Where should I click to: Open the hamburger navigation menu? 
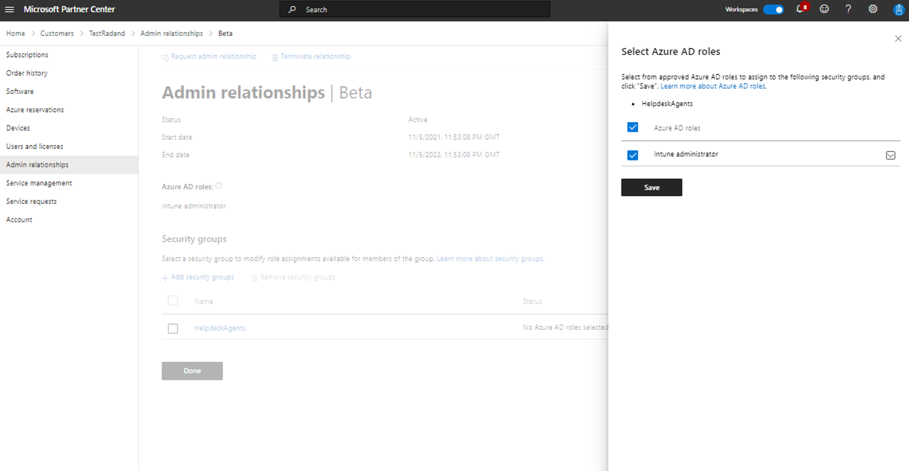point(10,10)
